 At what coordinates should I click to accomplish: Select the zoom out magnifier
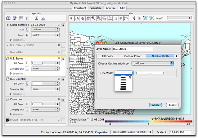point(99,18)
